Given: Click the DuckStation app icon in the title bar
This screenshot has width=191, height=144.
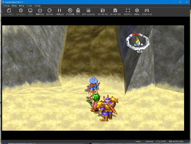Looking at the screenshot, I should (x=3, y=2).
